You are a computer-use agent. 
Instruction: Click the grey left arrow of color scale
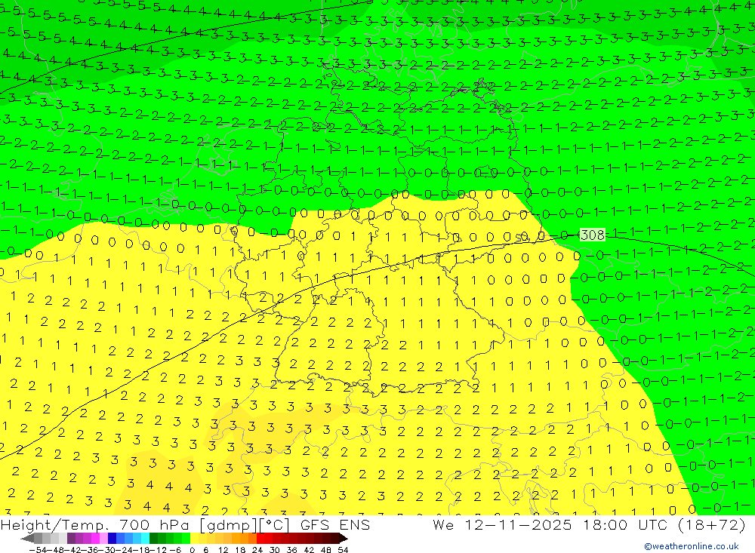[27, 539]
